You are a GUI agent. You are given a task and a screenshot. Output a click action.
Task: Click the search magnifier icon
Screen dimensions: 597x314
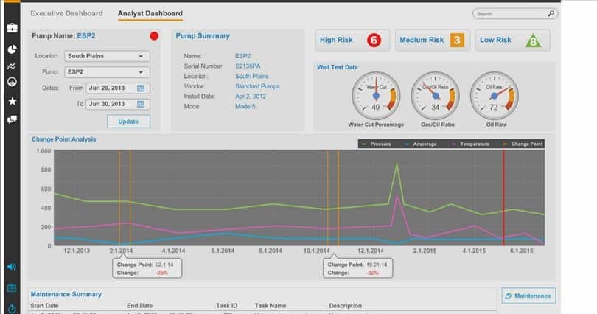pos(551,13)
